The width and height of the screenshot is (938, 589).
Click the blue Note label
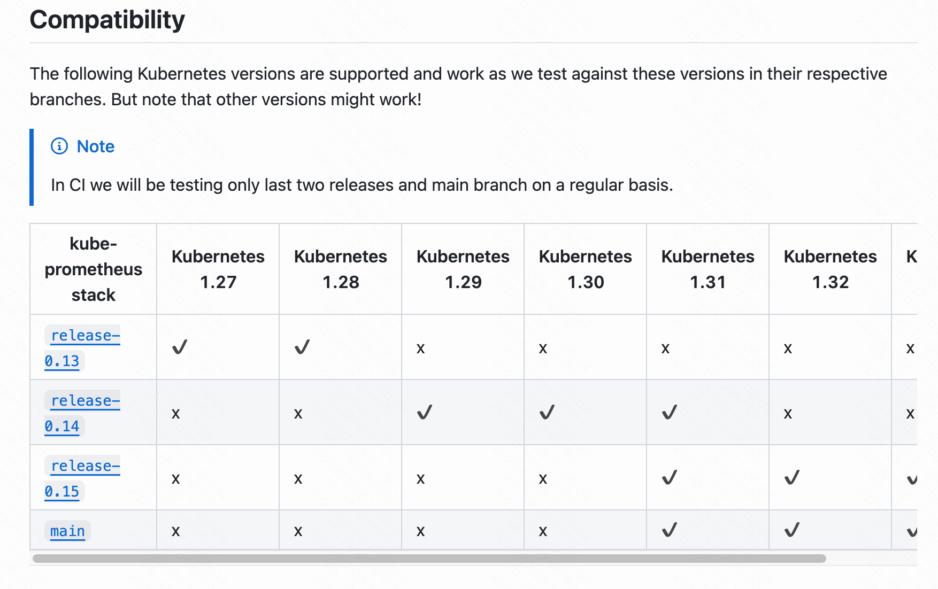coord(96,146)
